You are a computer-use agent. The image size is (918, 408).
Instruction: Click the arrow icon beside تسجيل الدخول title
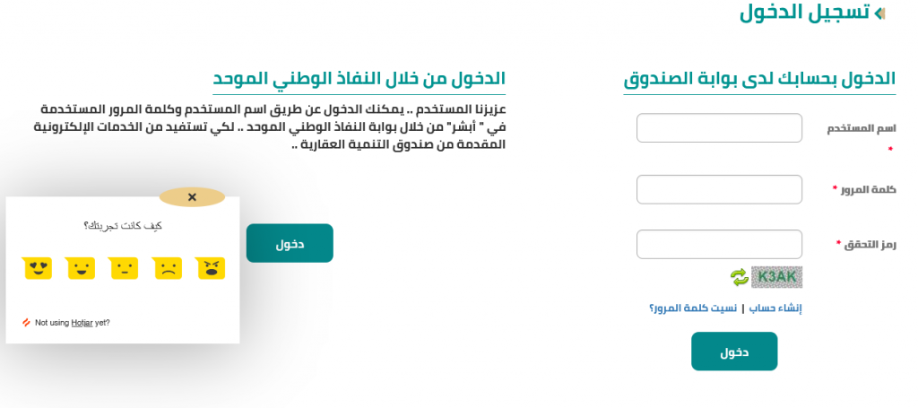tap(879, 13)
